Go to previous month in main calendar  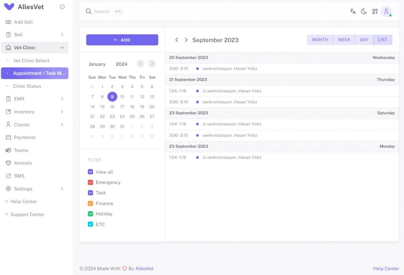point(177,40)
